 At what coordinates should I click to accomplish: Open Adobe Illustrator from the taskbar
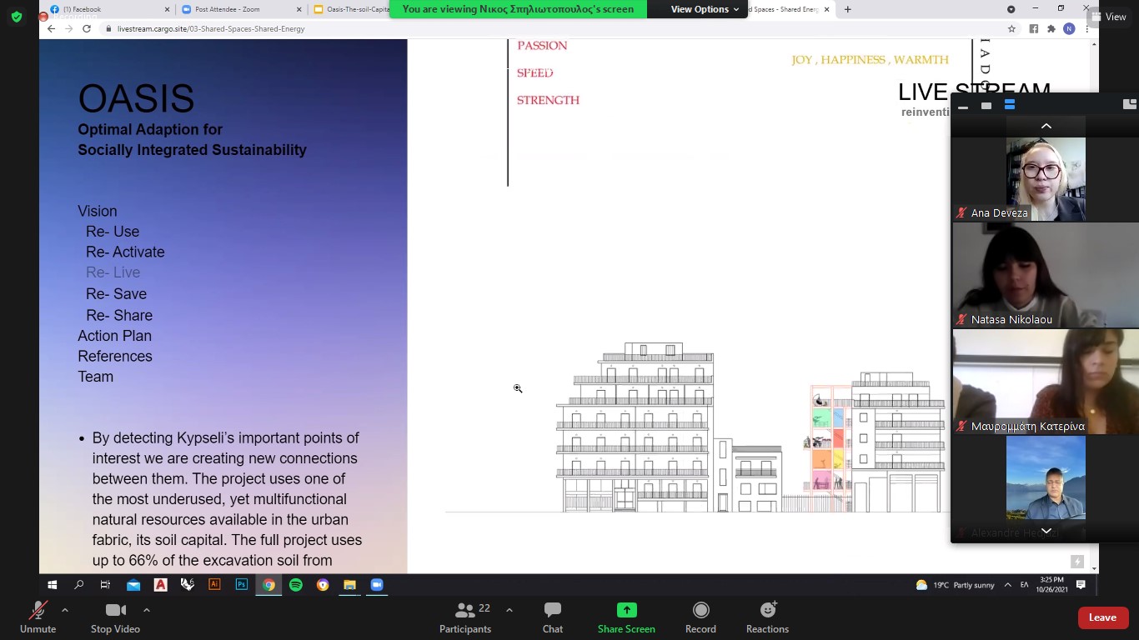[214, 585]
